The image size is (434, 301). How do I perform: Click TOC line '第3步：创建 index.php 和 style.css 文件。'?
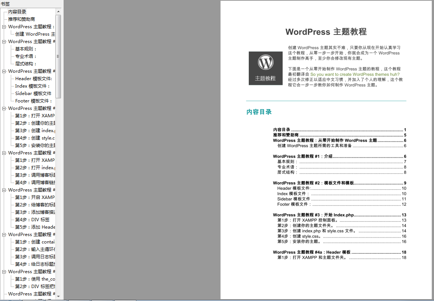[342, 231]
